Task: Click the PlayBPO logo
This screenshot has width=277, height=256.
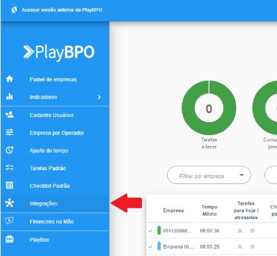Action: (59, 52)
